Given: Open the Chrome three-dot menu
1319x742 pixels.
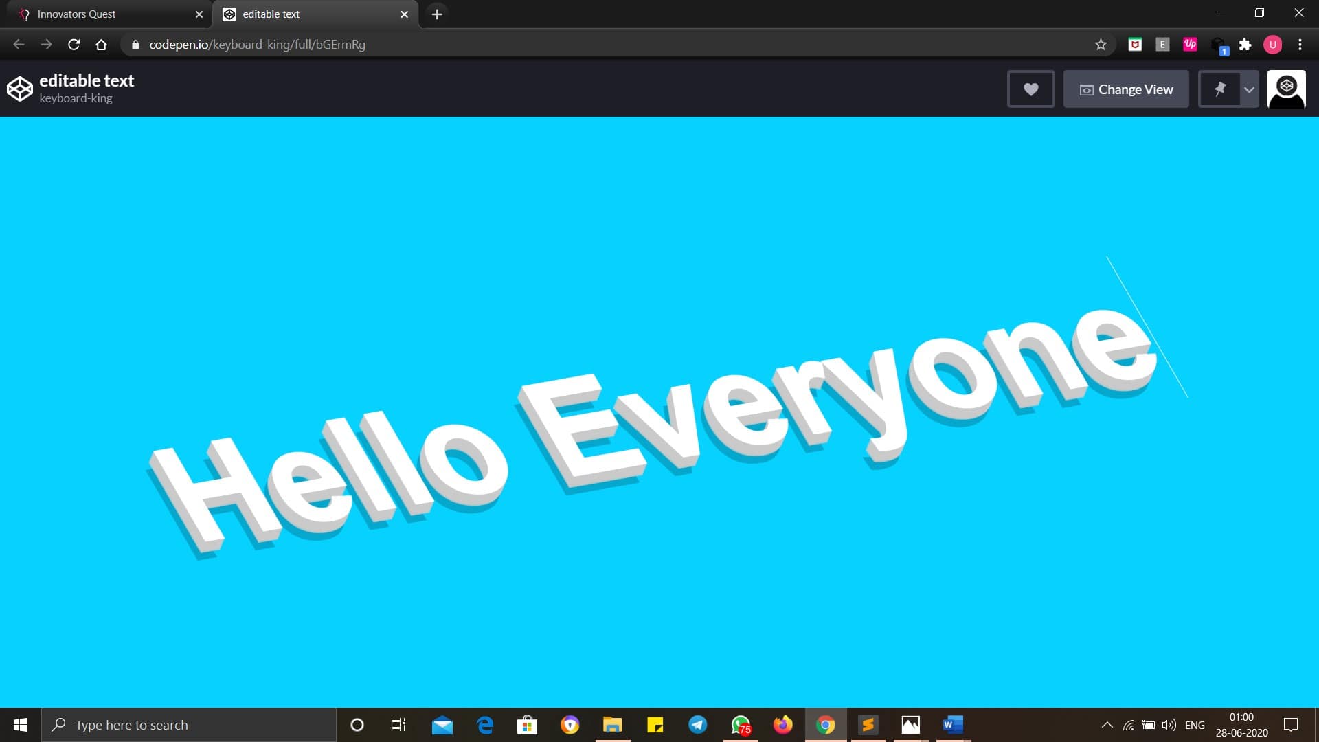Looking at the screenshot, I should coord(1300,45).
